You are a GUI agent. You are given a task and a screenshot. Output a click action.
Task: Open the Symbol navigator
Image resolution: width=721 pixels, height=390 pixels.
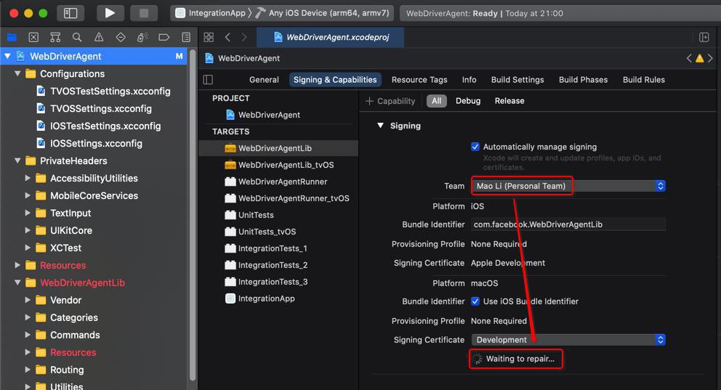[55, 37]
